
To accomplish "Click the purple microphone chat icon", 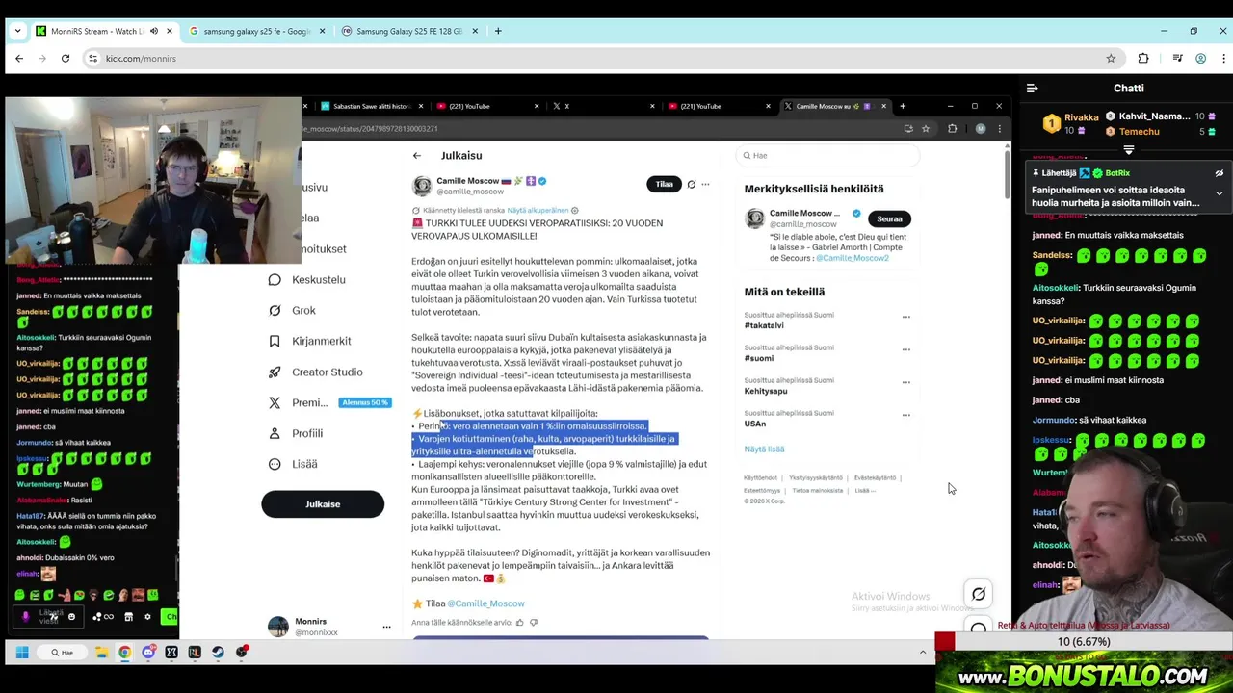I will pos(26,617).
